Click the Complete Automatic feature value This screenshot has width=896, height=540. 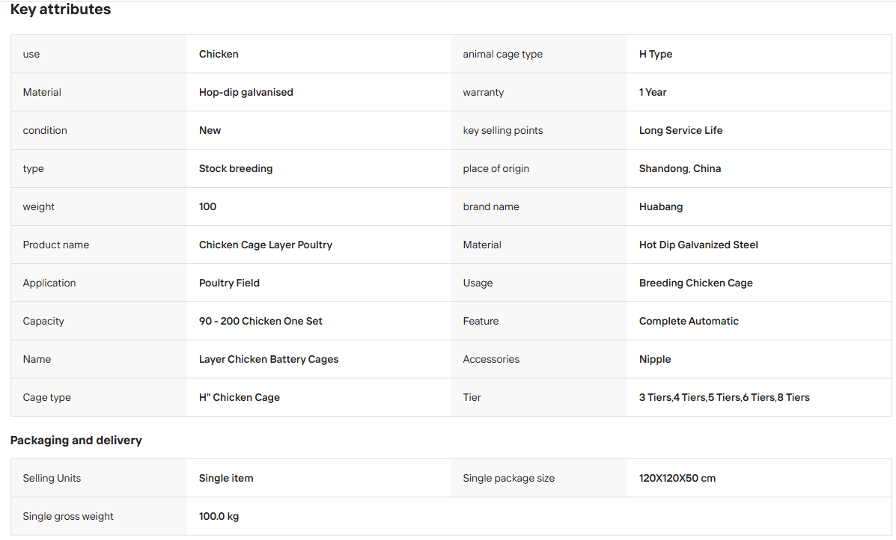click(689, 322)
